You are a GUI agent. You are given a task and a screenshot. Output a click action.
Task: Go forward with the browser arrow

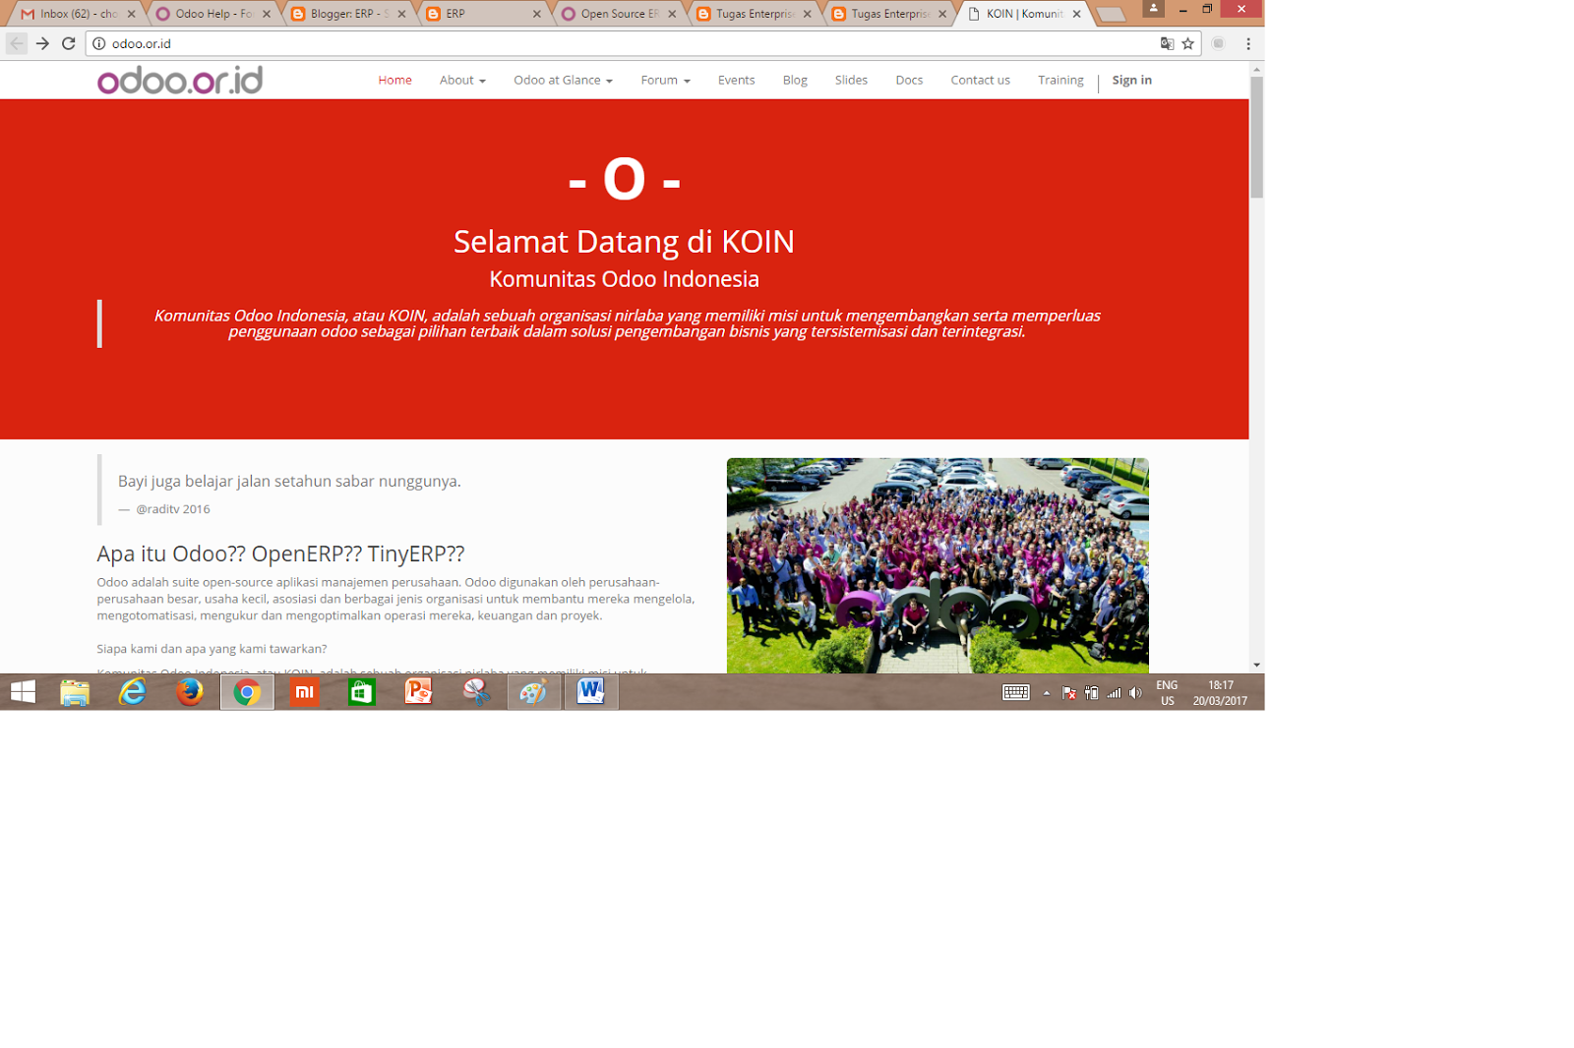42,43
